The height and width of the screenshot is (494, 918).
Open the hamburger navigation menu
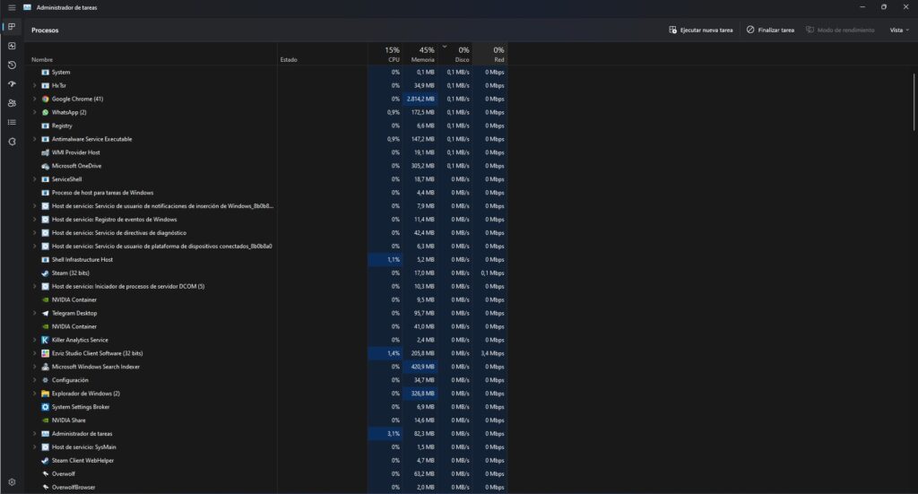[x=12, y=7]
